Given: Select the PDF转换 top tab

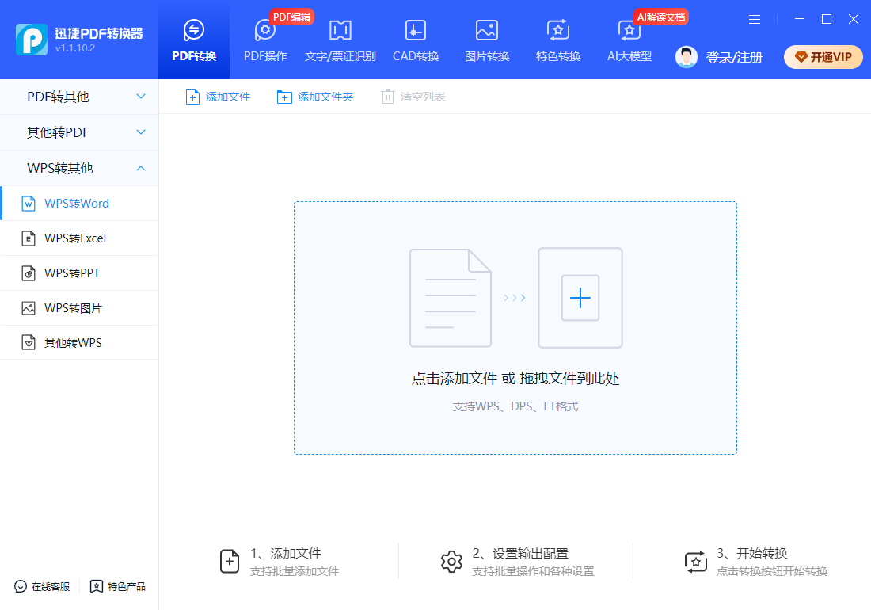Looking at the screenshot, I should point(194,40).
